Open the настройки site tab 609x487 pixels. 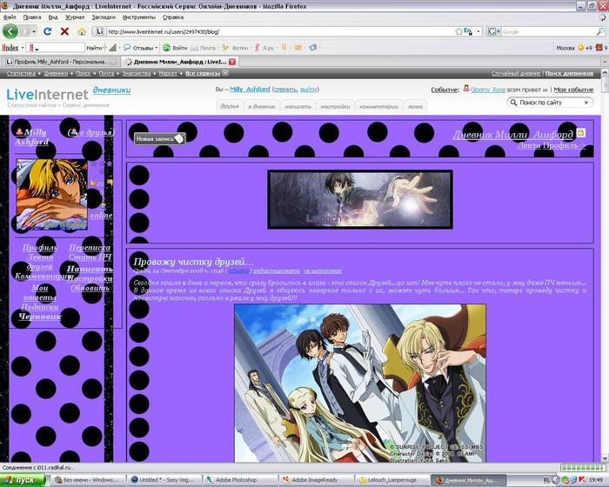point(335,106)
